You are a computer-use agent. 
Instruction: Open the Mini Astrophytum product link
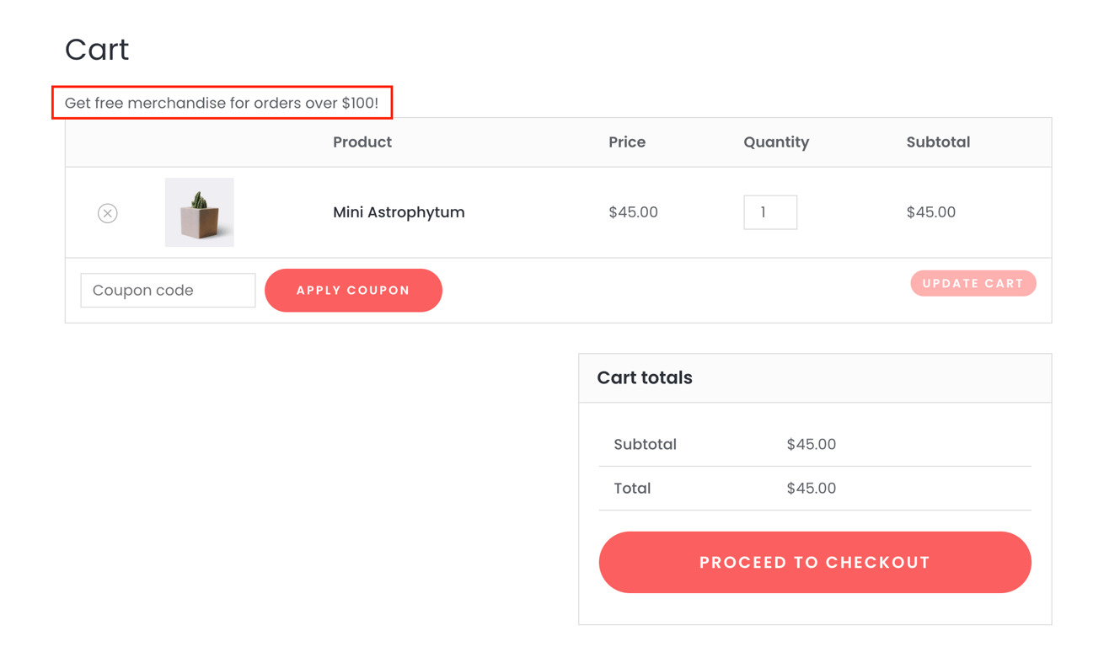399,212
